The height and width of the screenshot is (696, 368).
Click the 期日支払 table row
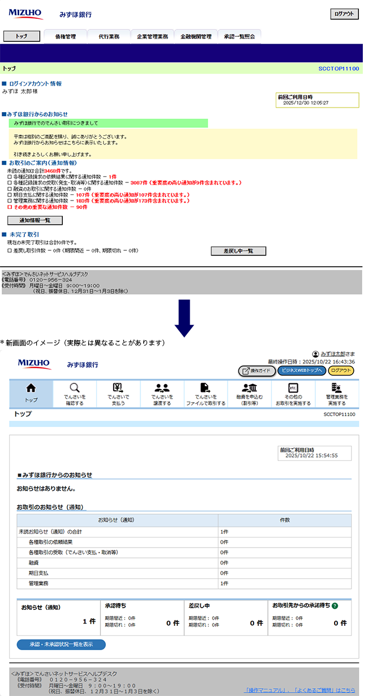(x=184, y=573)
